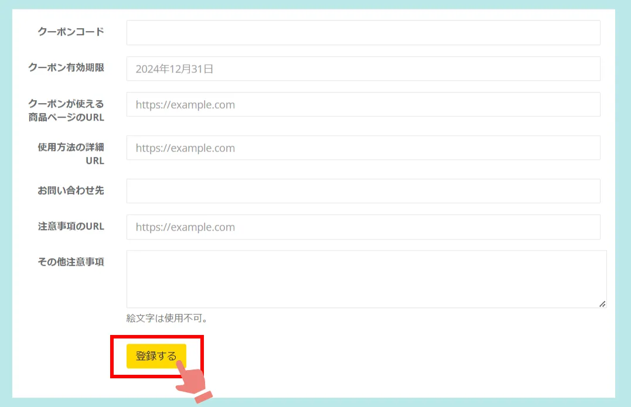Viewport: 631px width, 407px height.
Task: Click the 注意事項のURL label text
Action: pyautogui.click(x=71, y=226)
